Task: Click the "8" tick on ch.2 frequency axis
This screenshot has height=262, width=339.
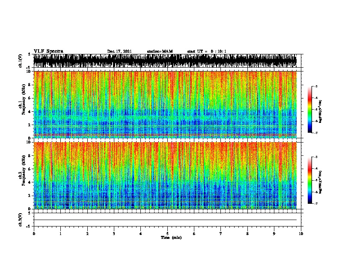Action: click(x=30, y=156)
